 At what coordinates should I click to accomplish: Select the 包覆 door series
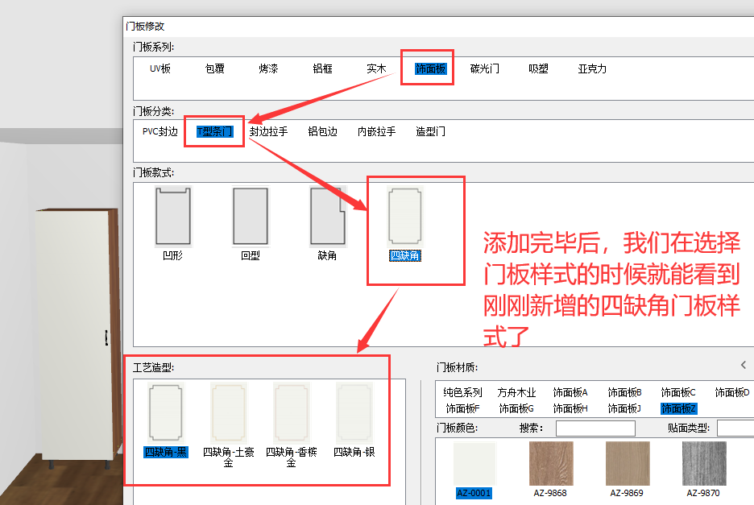pyautogui.click(x=214, y=68)
